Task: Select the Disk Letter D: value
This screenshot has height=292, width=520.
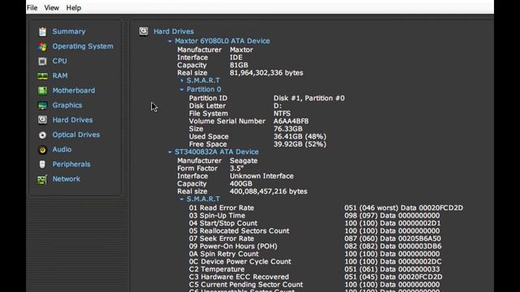Action: [x=278, y=106]
